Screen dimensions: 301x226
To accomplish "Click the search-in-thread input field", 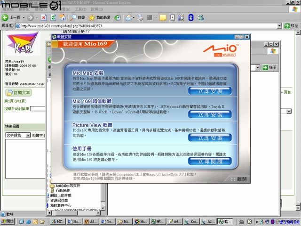I will tap(38, 109).
